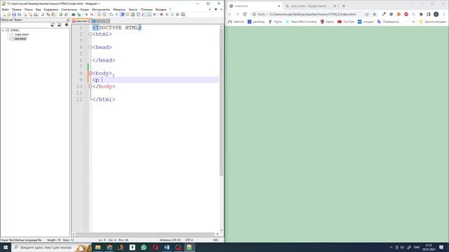Toggle word wrap in the toolbar

(x=111, y=14)
